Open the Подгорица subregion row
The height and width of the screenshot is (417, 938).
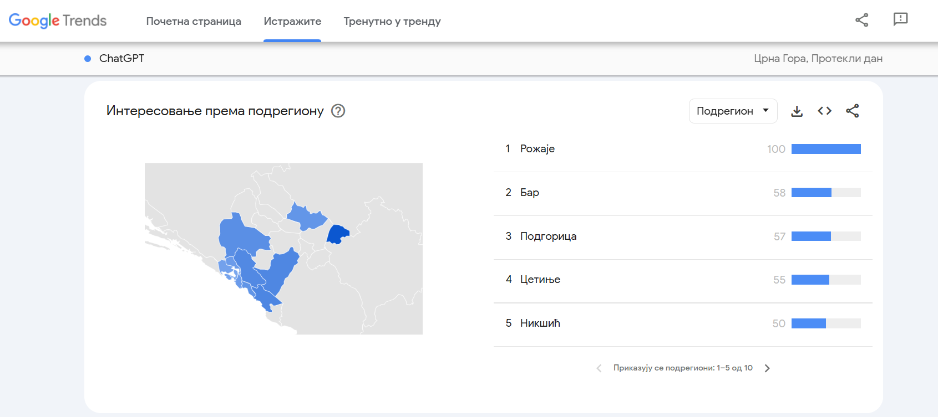pos(683,236)
